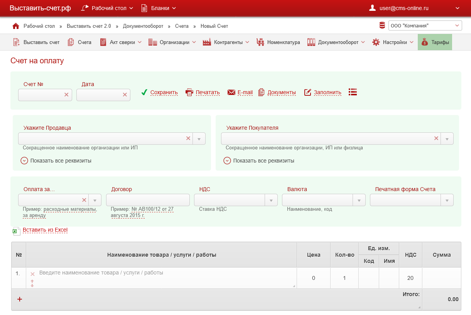Click the Сохранить link

[164, 92]
